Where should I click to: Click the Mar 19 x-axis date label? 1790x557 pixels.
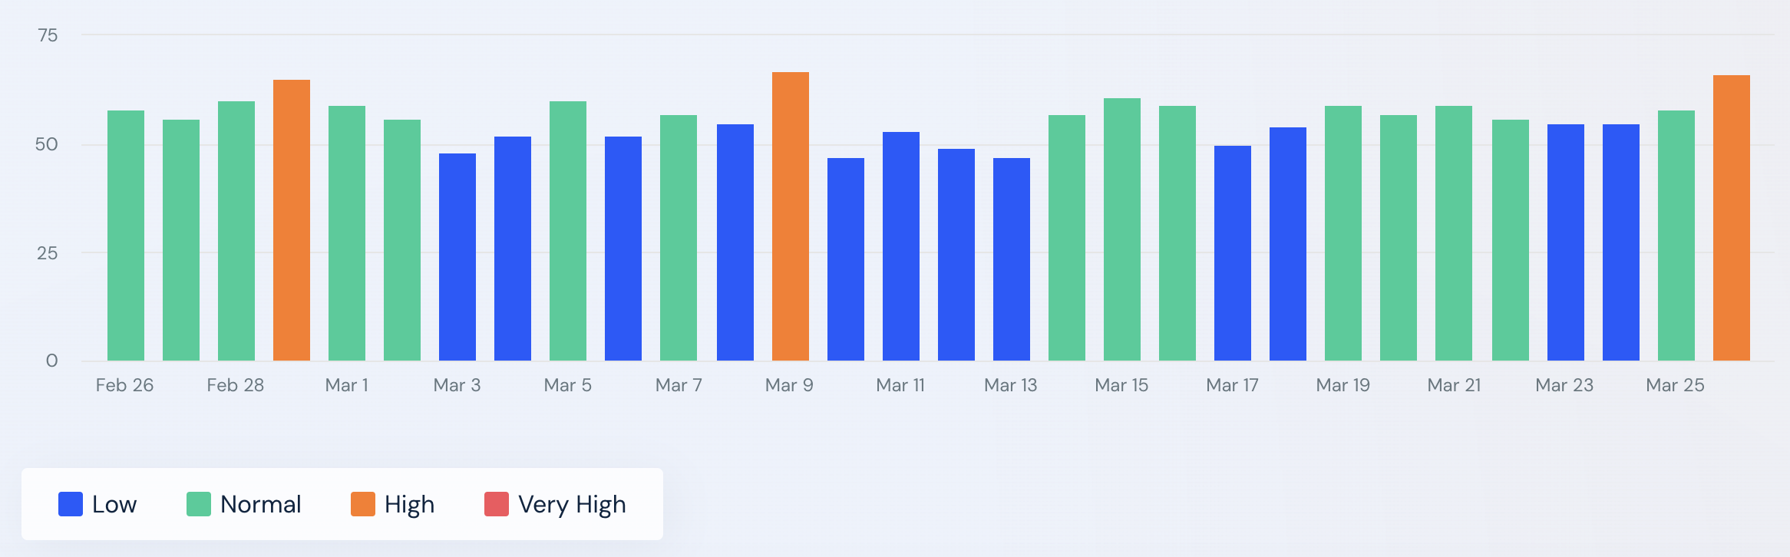1342,385
